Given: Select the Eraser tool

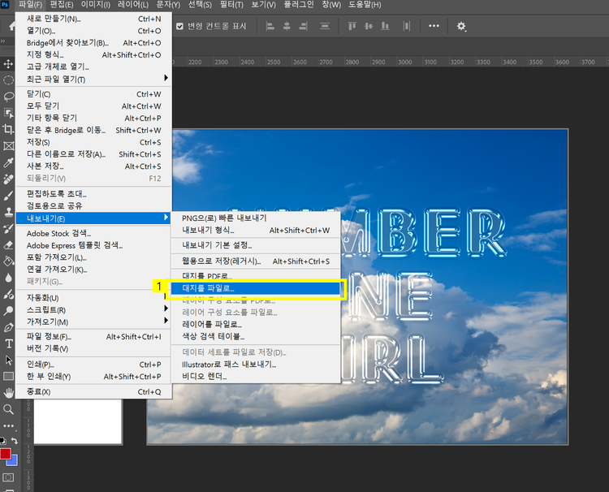Looking at the screenshot, I should [8, 244].
